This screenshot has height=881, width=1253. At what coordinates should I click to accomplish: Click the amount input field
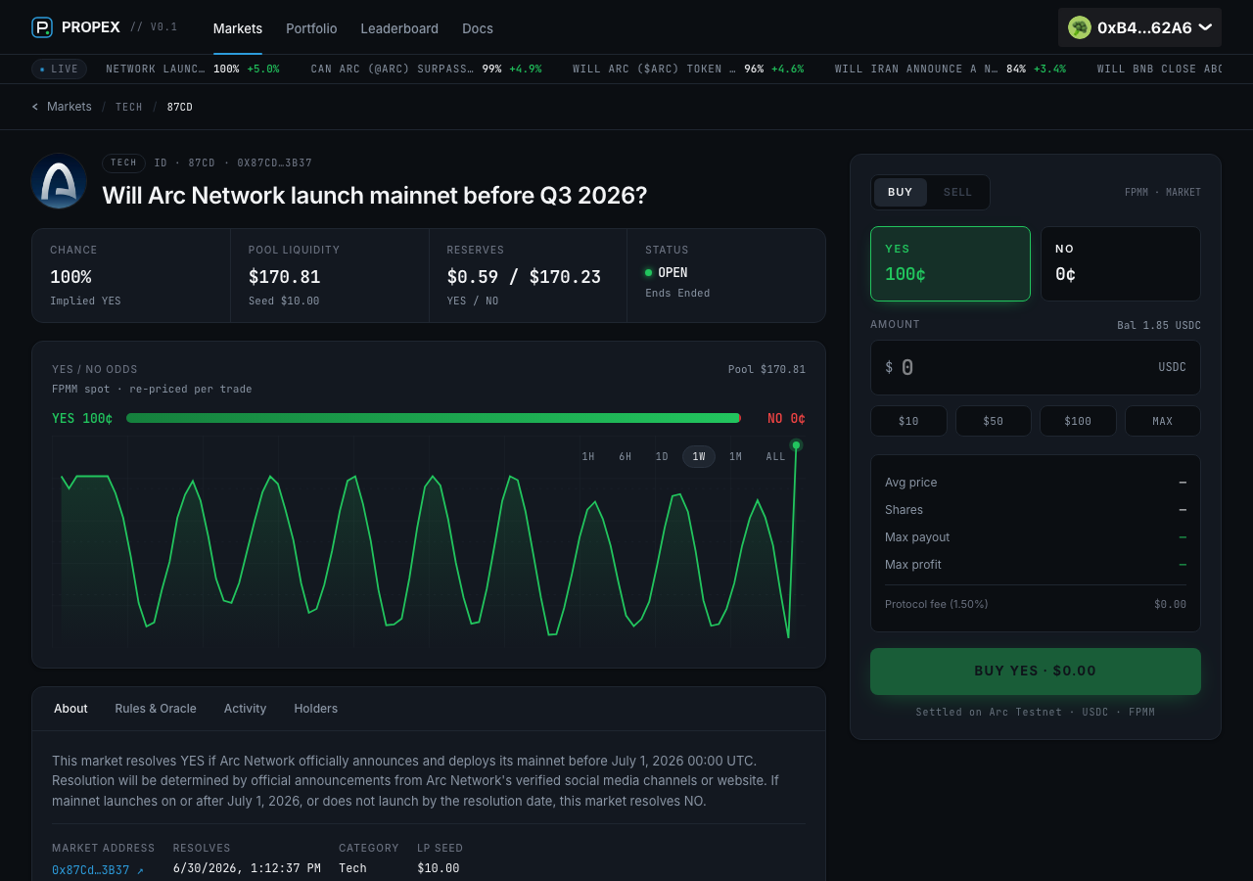(1036, 367)
